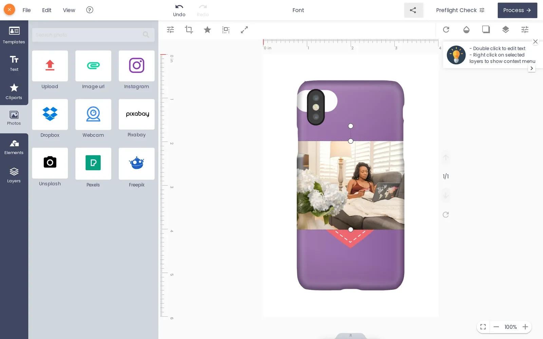Click the shadow square icon
The width and height of the screenshot is (543, 339).
click(486, 29)
